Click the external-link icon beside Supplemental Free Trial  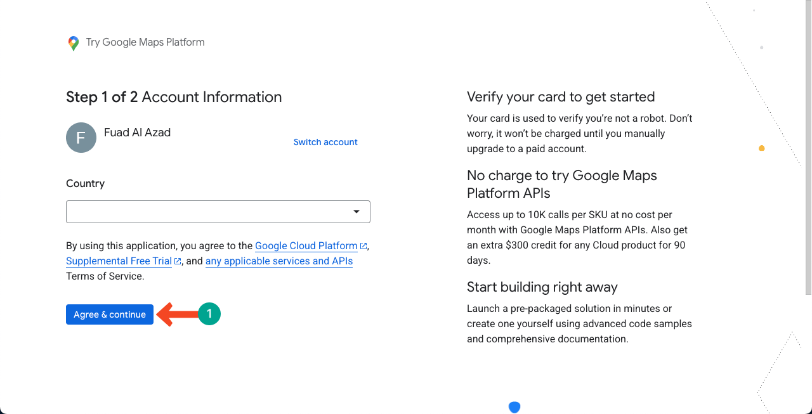point(178,261)
